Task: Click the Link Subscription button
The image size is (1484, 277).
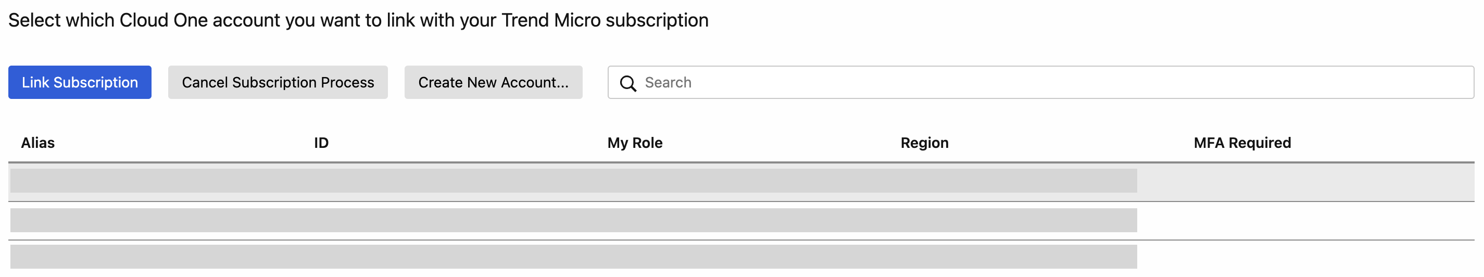Action: tap(80, 82)
